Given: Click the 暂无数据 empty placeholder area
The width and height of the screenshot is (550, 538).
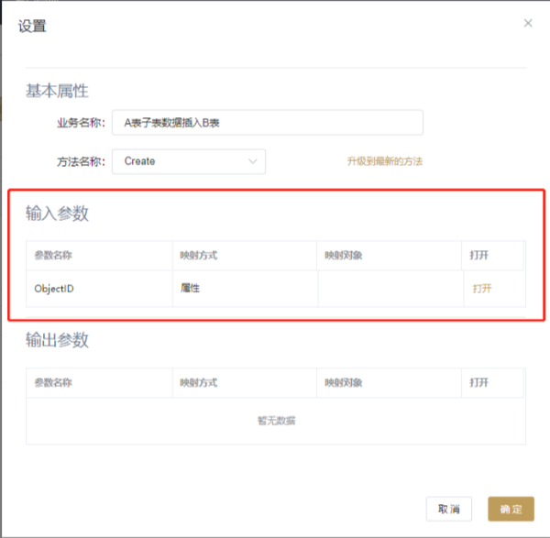Looking at the screenshot, I should click(276, 421).
